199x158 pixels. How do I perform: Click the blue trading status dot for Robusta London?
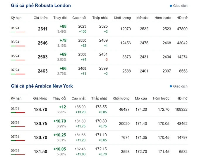pos(171,6)
